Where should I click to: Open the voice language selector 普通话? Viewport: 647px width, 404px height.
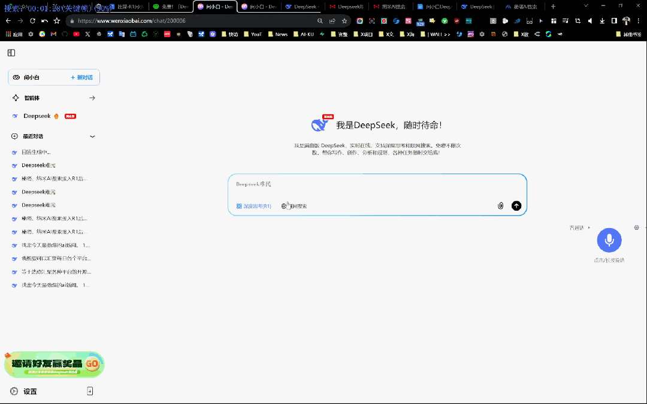pos(580,227)
